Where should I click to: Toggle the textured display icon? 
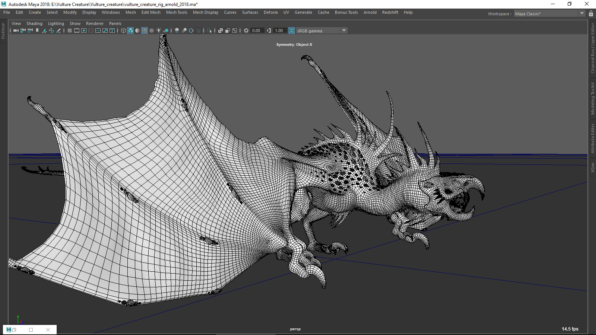click(152, 31)
